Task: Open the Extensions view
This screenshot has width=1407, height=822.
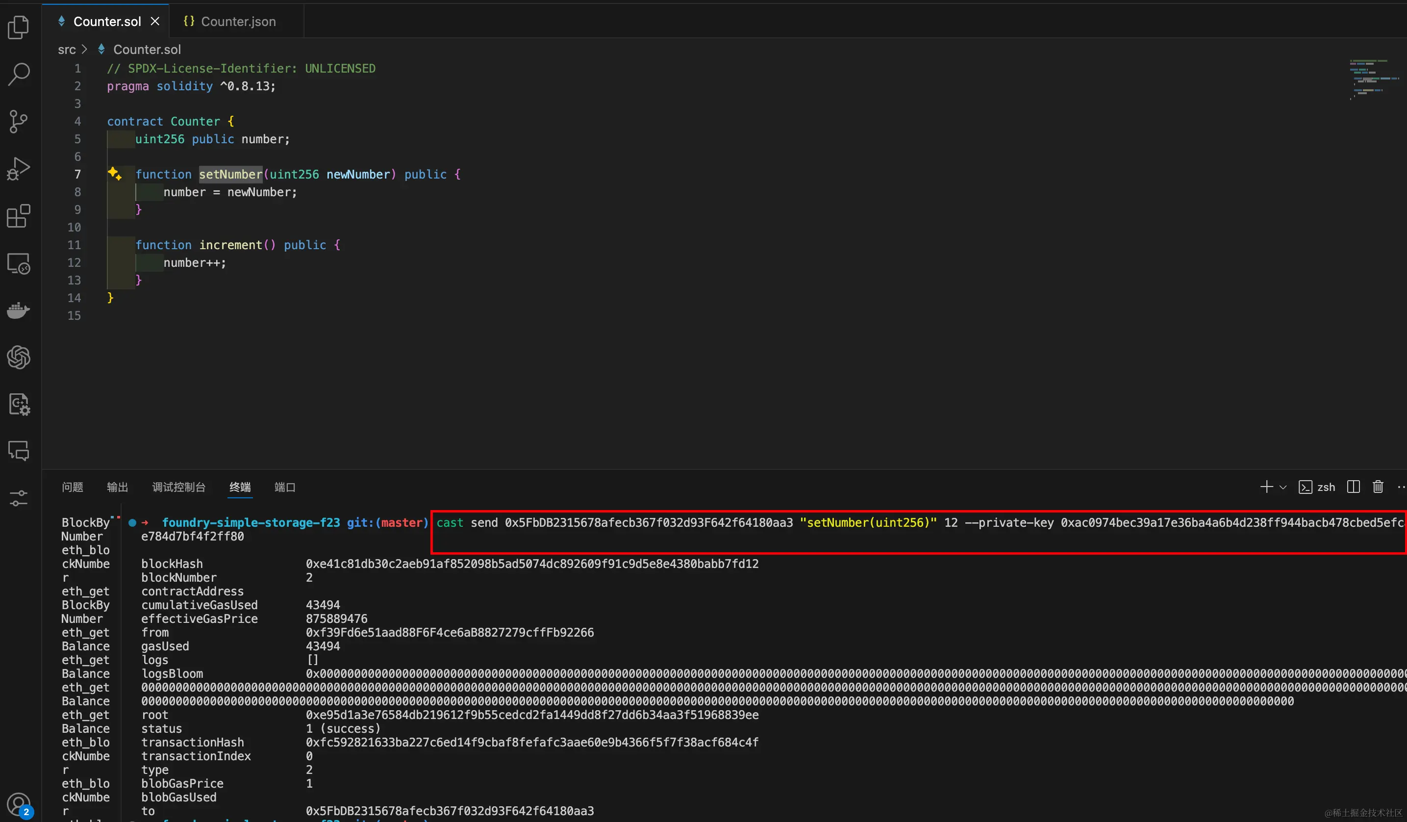Action: (19, 215)
